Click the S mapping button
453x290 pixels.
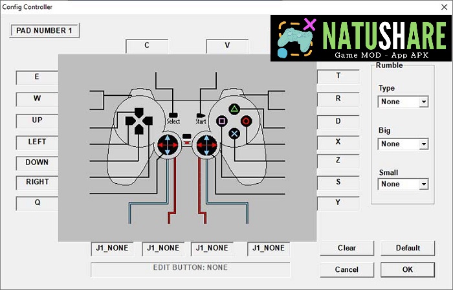tap(338, 183)
